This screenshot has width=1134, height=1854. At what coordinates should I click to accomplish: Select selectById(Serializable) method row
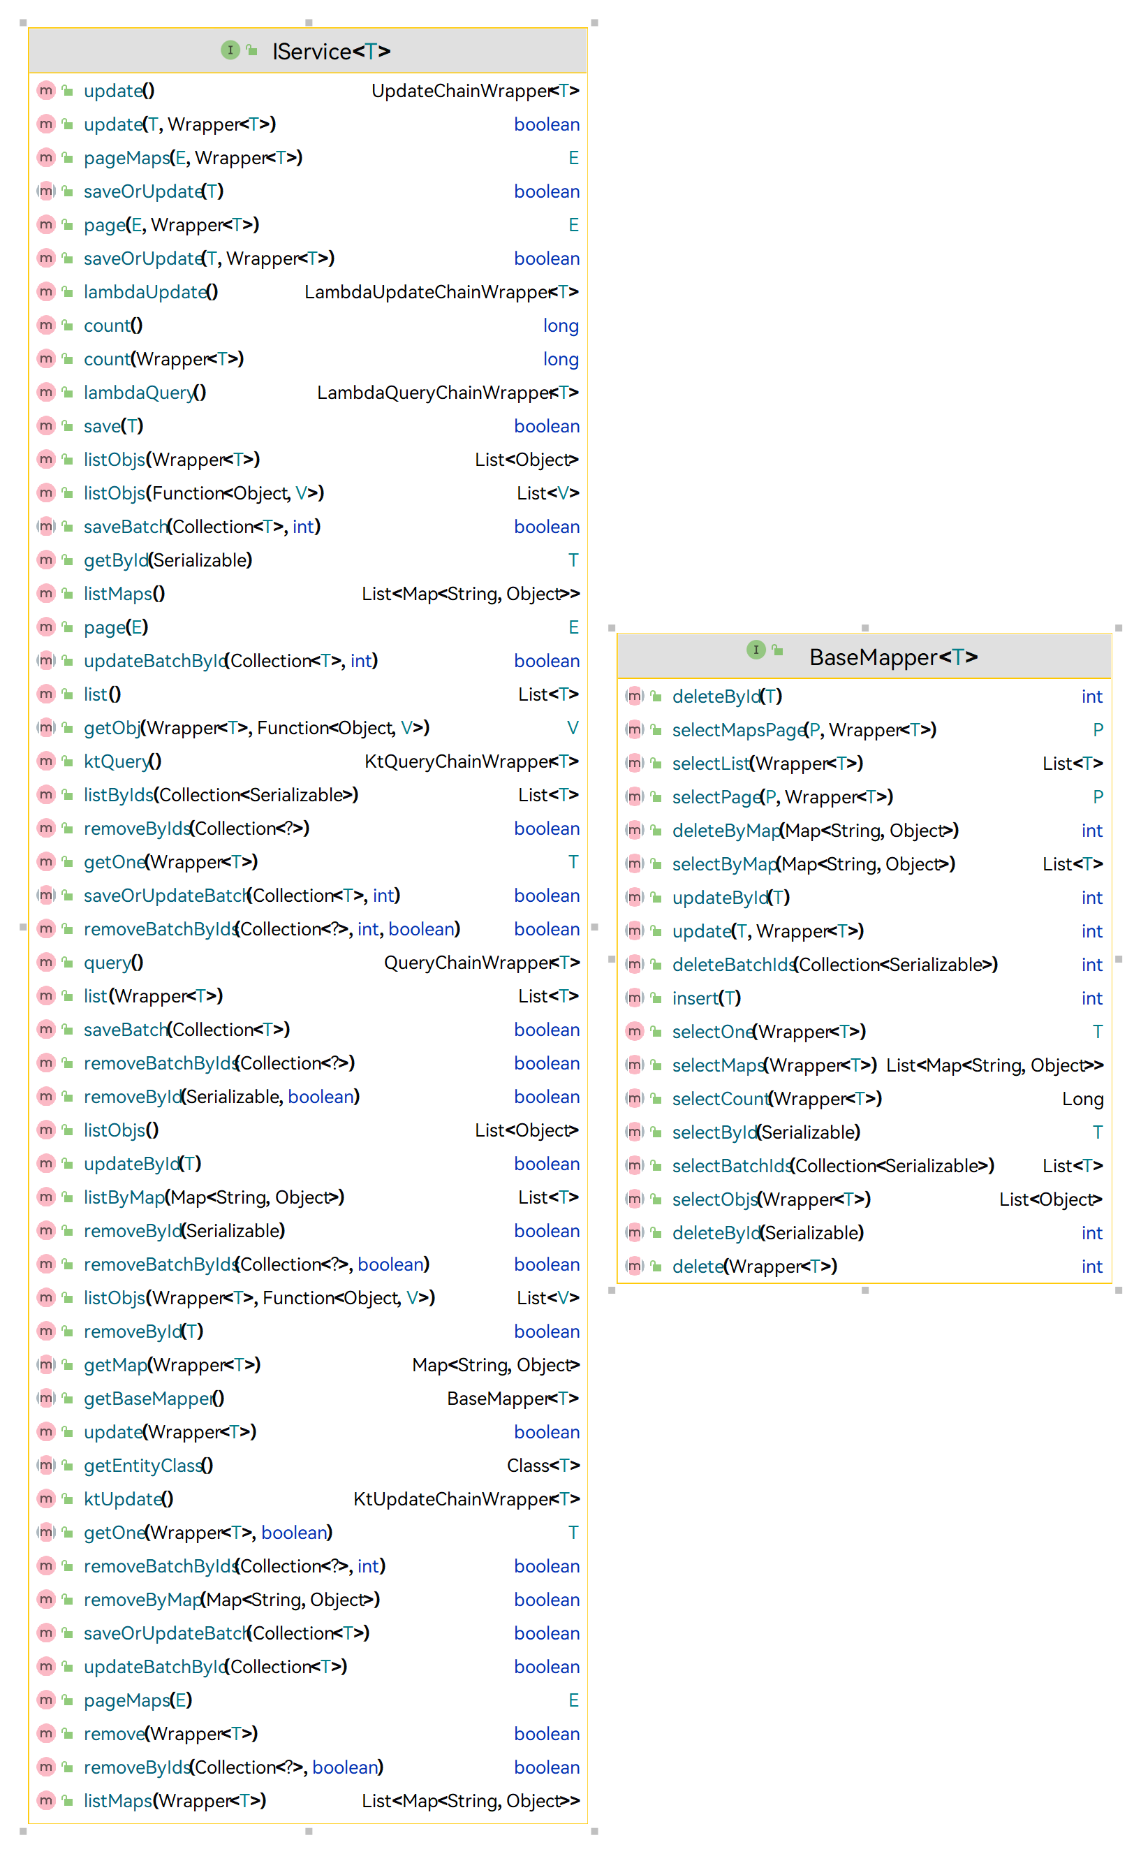(864, 1132)
